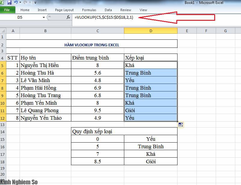This screenshot has width=241, height=185.
Task: Select column C header
Action: click(97, 31)
